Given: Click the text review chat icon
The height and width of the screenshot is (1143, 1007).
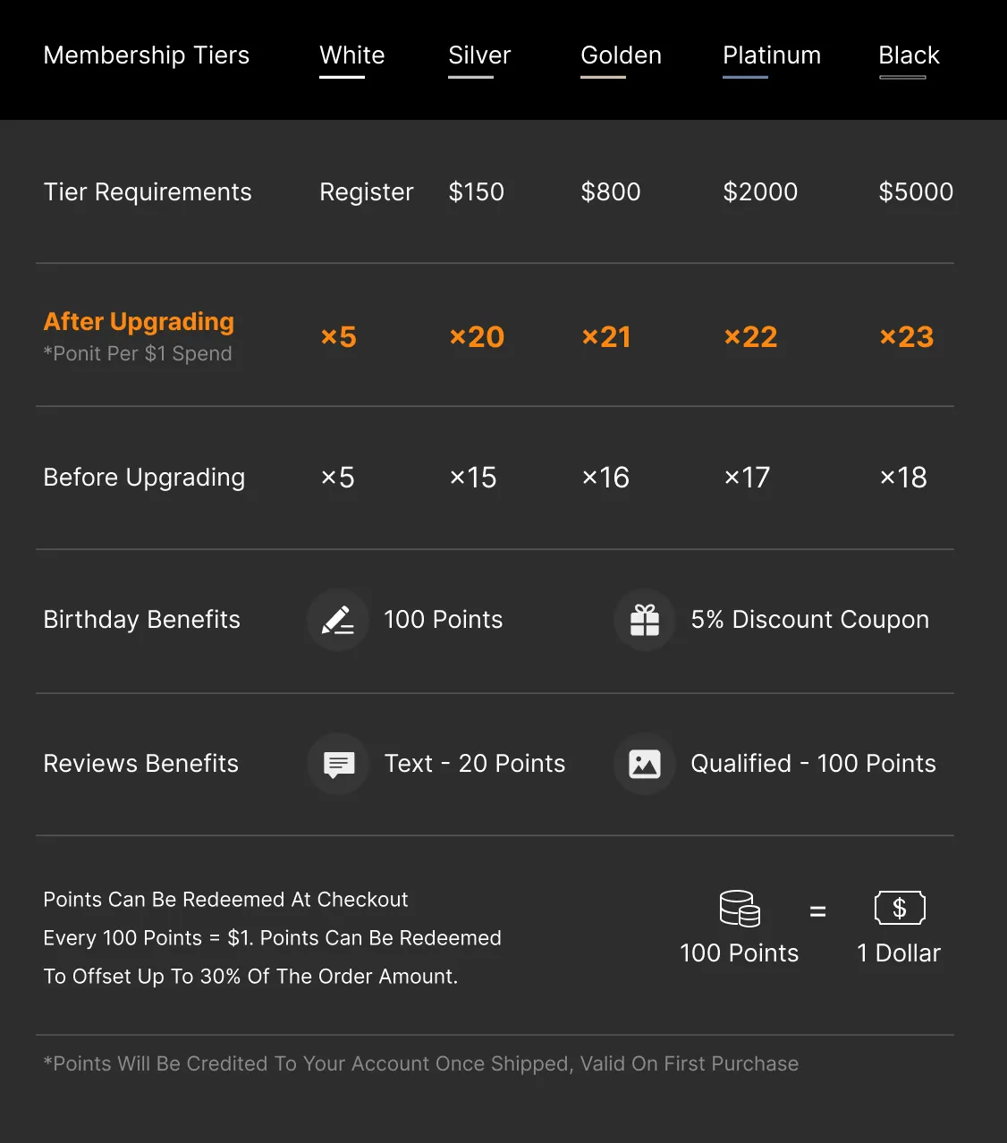Looking at the screenshot, I should tap(338, 764).
